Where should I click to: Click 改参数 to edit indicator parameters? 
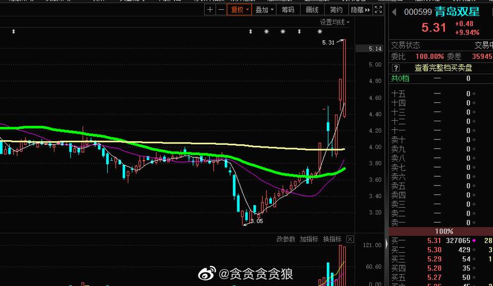point(285,239)
